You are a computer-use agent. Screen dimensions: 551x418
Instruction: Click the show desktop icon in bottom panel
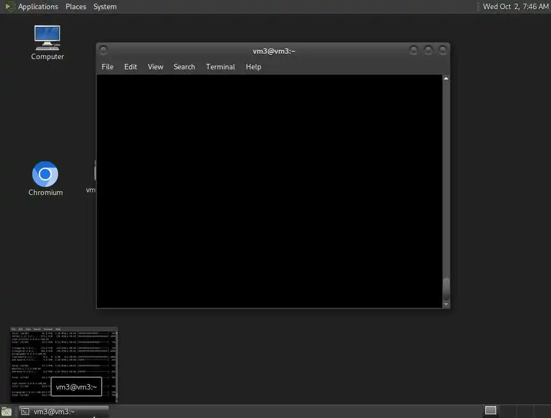click(6, 412)
